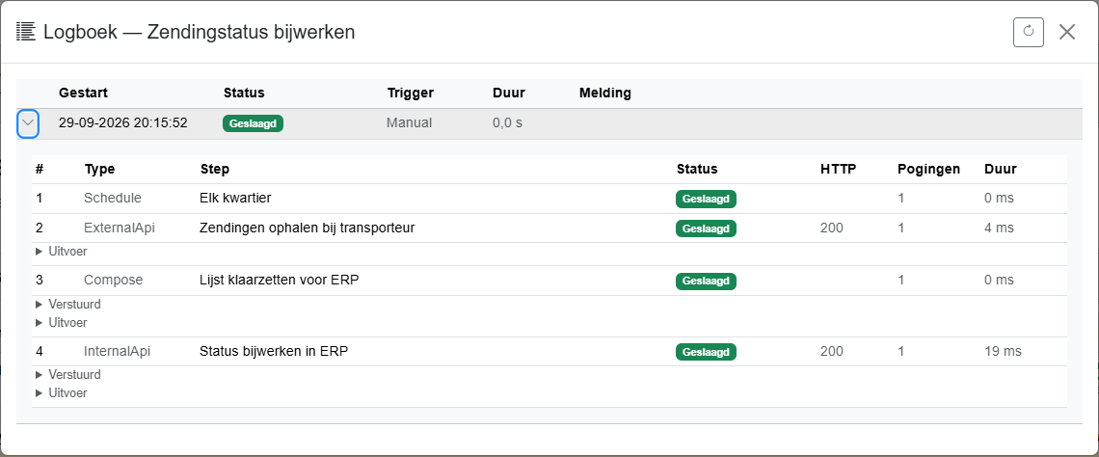This screenshot has width=1099, height=457.
Task: Click the HTTP 200 value for InternalApi
Action: 831,351
